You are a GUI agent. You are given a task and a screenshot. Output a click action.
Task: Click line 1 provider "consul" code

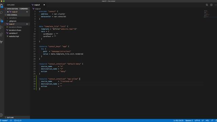48,12
